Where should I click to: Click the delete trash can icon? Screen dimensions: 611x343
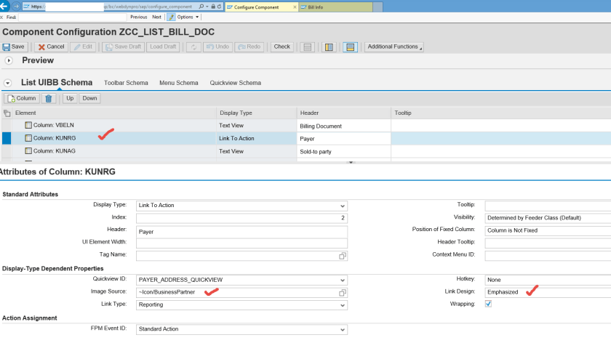tap(49, 98)
